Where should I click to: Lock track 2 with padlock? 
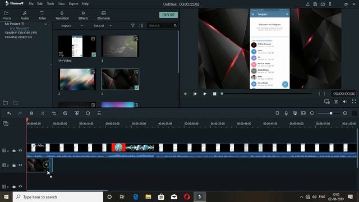[14, 165]
